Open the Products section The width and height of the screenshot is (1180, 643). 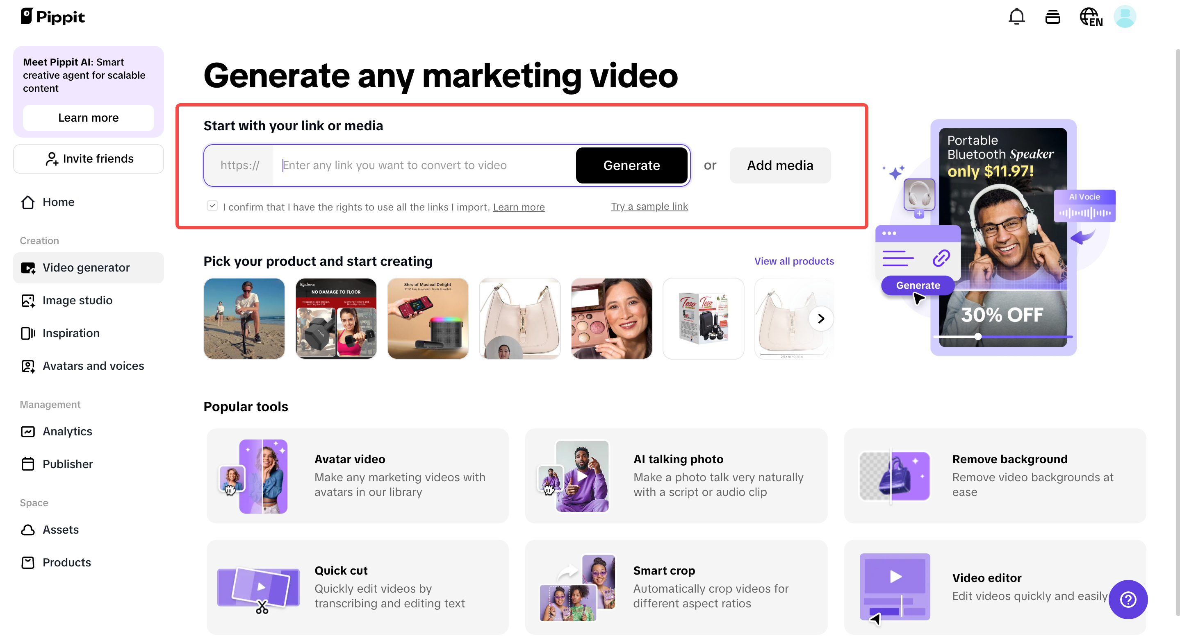point(66,562)
